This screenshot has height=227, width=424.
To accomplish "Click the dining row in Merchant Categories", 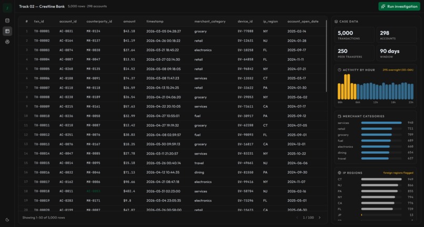I will (x=375, y=153).
